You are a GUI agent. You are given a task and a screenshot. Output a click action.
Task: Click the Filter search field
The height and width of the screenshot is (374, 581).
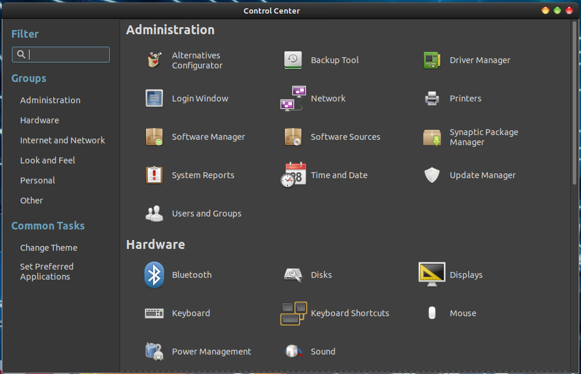click(x=61, y=54)
